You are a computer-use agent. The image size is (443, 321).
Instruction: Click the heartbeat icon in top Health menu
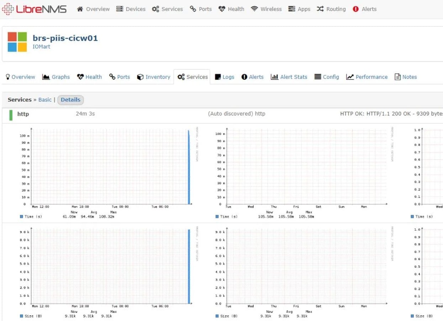pyautogui.click(x=222, y=9)
